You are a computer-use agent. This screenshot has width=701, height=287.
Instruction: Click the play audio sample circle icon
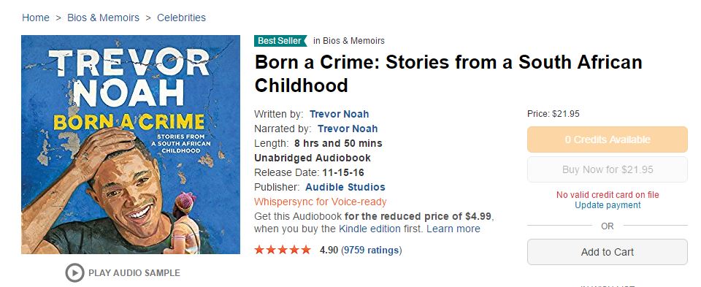tap(74, 272)
